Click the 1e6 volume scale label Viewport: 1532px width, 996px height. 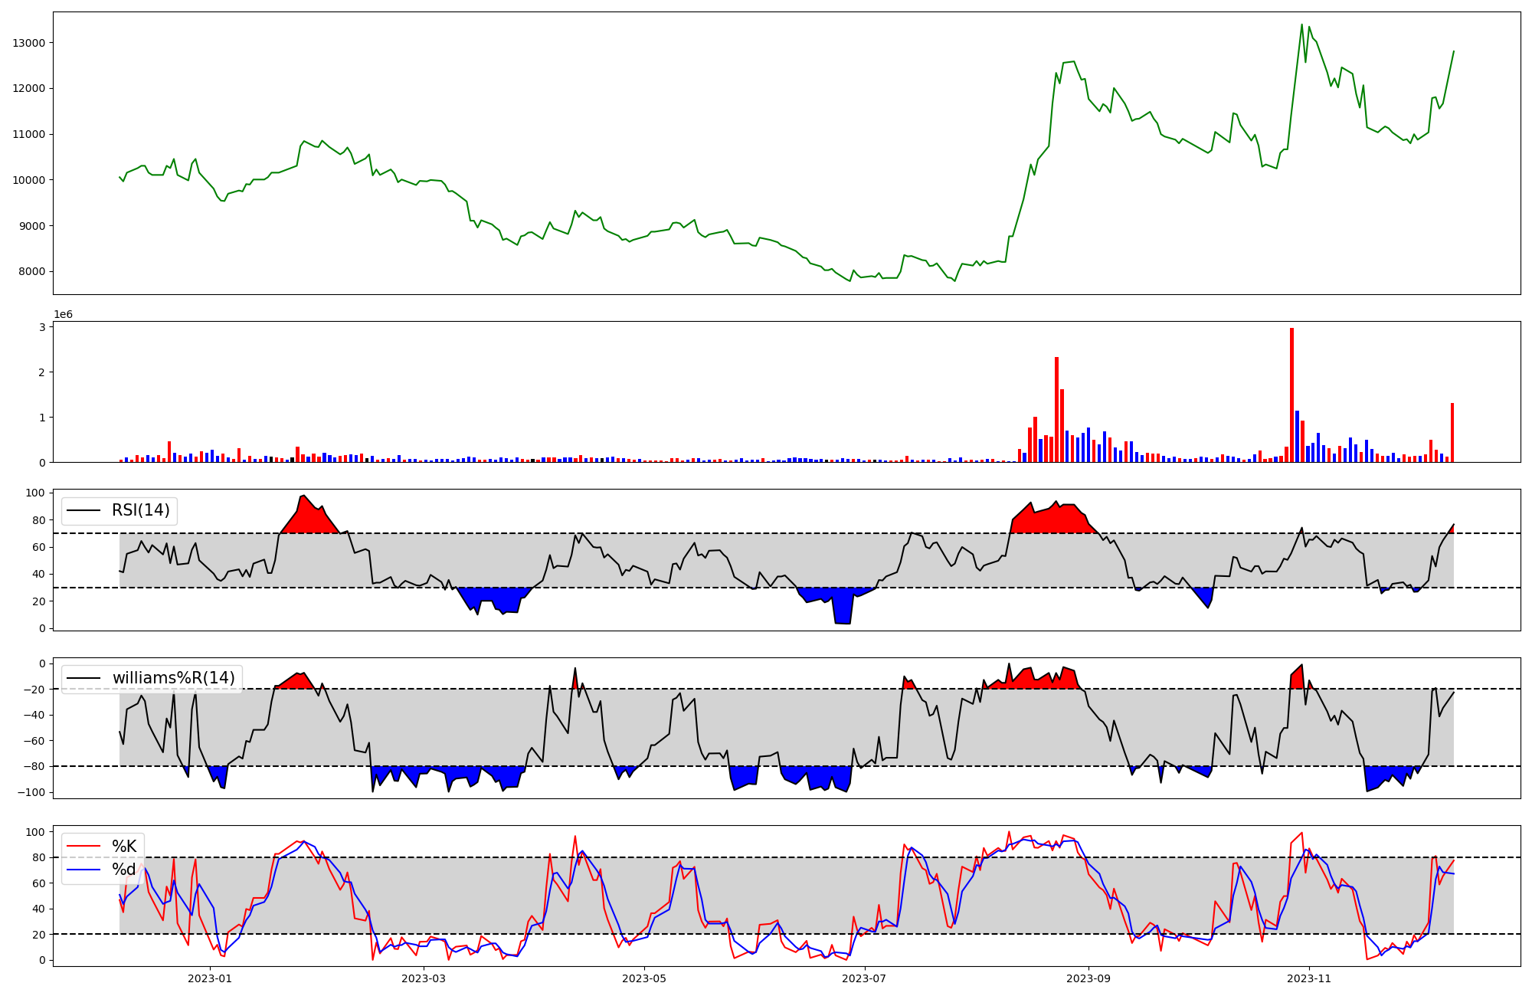63,315
